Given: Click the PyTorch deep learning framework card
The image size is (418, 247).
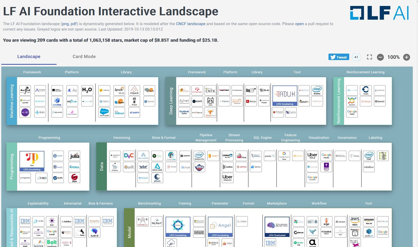Looking at the screenshot, I should (x=197, y=112).
